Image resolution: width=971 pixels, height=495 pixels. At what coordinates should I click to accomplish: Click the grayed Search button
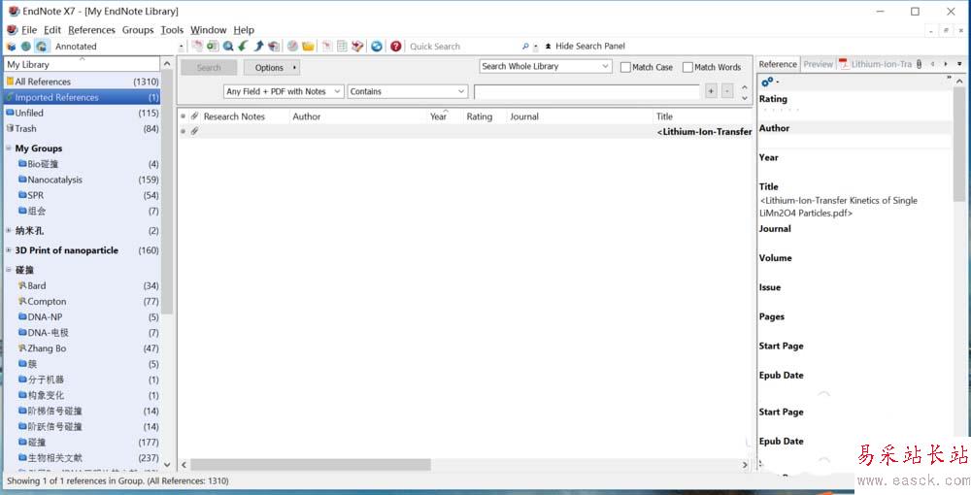pyautogui.click(x=209, y=67)
